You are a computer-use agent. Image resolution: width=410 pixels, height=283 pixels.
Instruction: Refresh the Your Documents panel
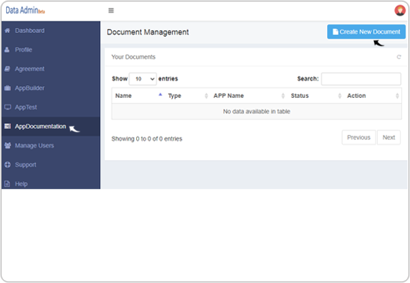tap(399, 57)
